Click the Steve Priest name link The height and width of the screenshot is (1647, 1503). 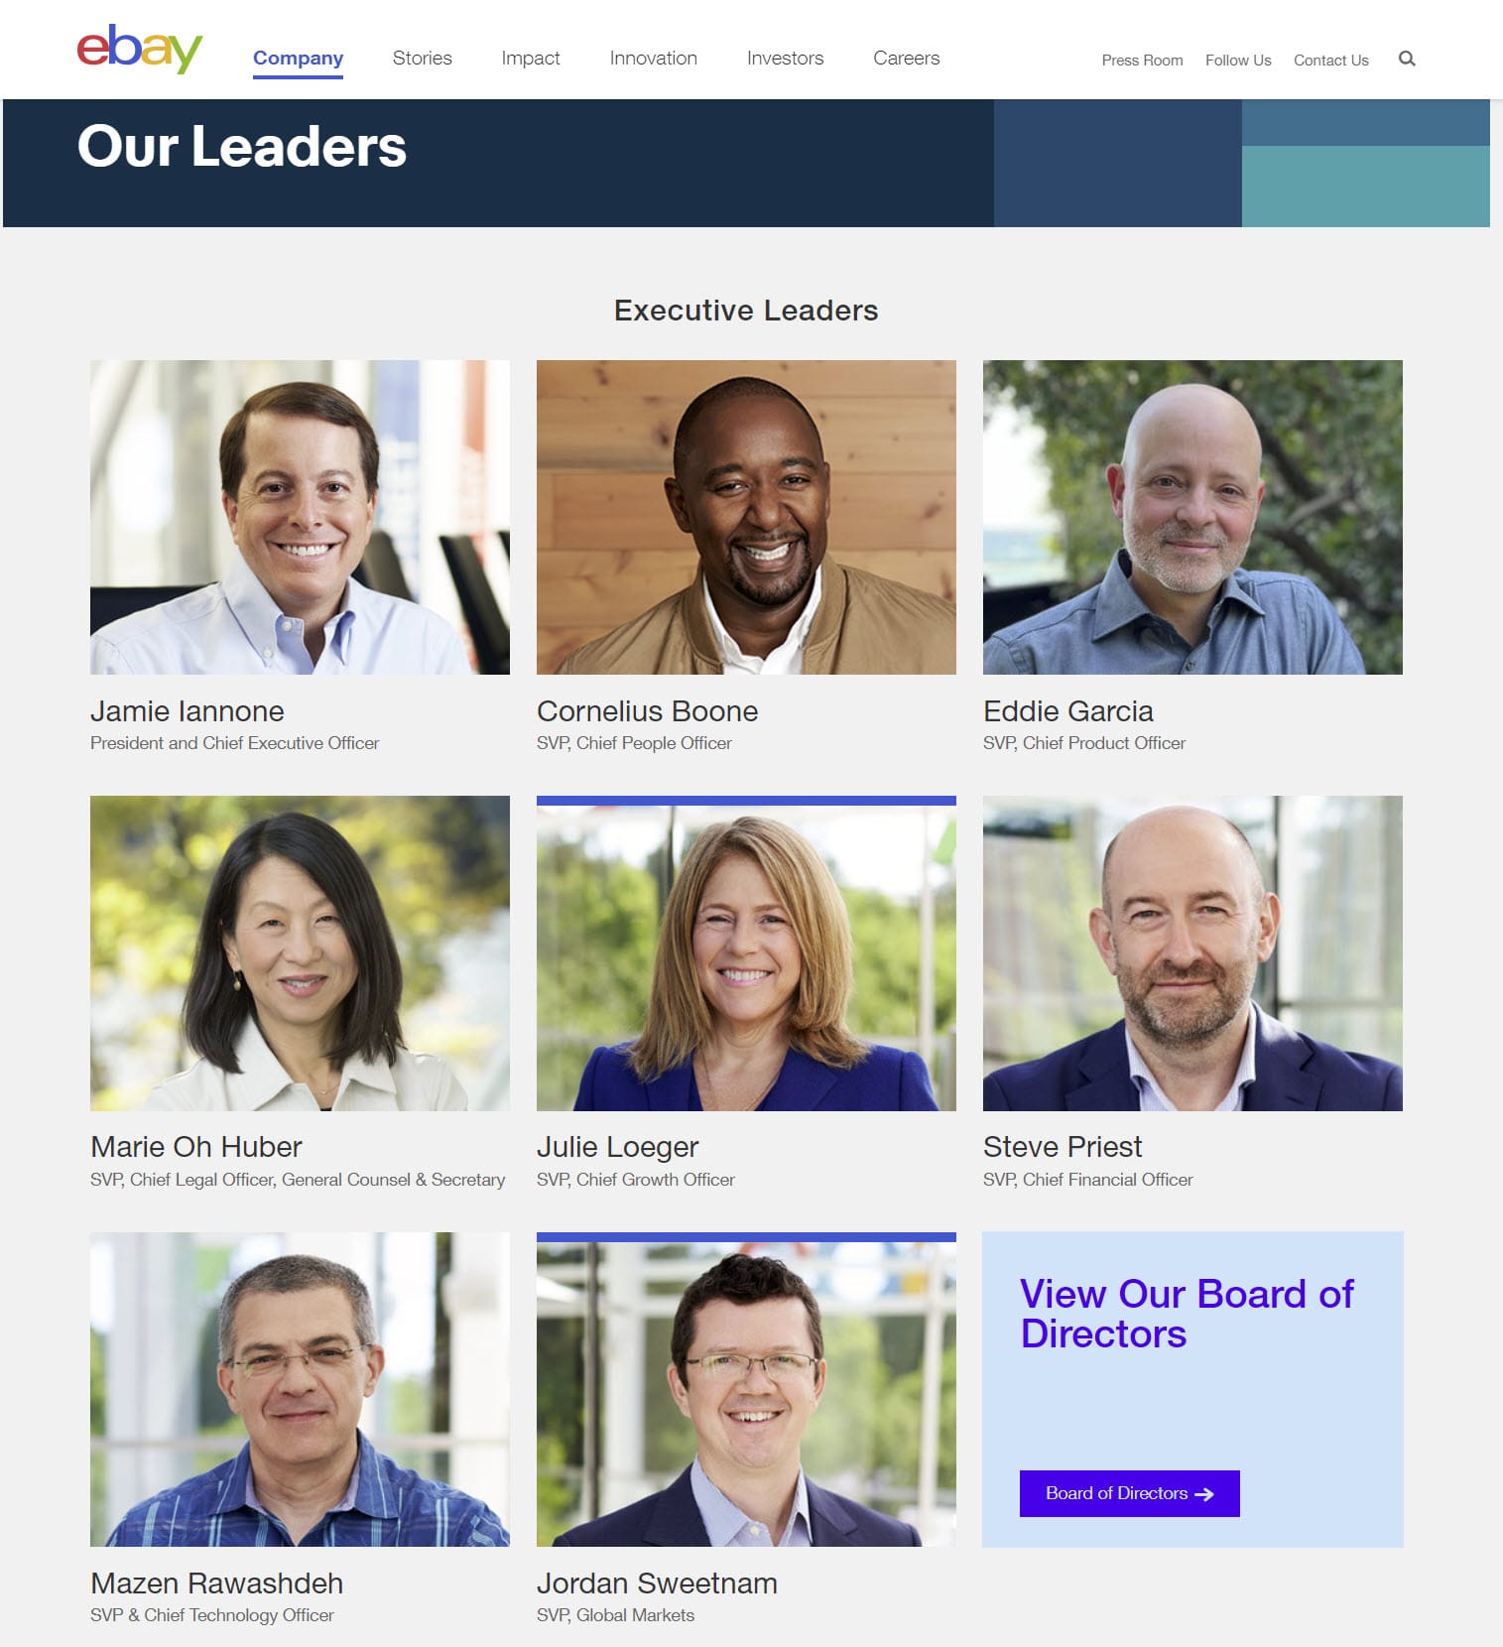tap(1063, 1147)
